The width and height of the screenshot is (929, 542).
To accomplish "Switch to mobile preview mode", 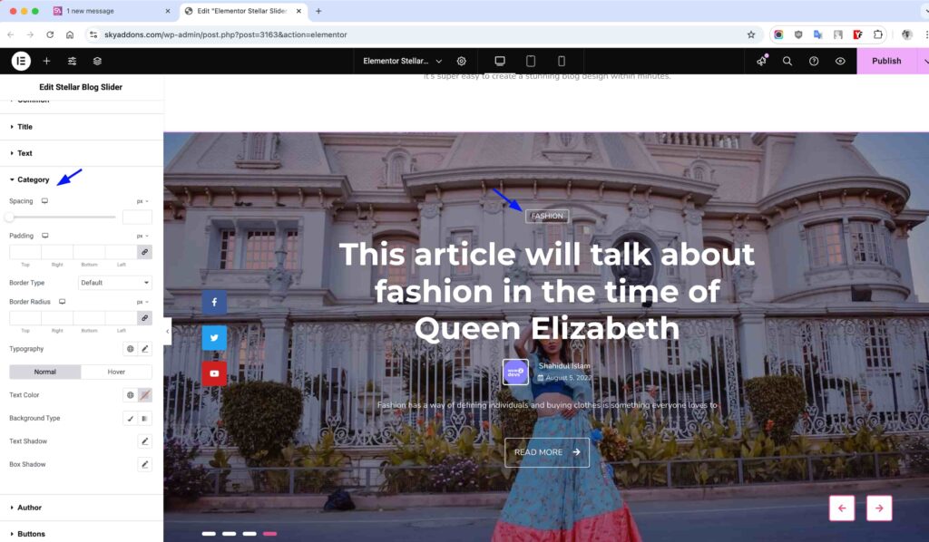I will 561,61.
